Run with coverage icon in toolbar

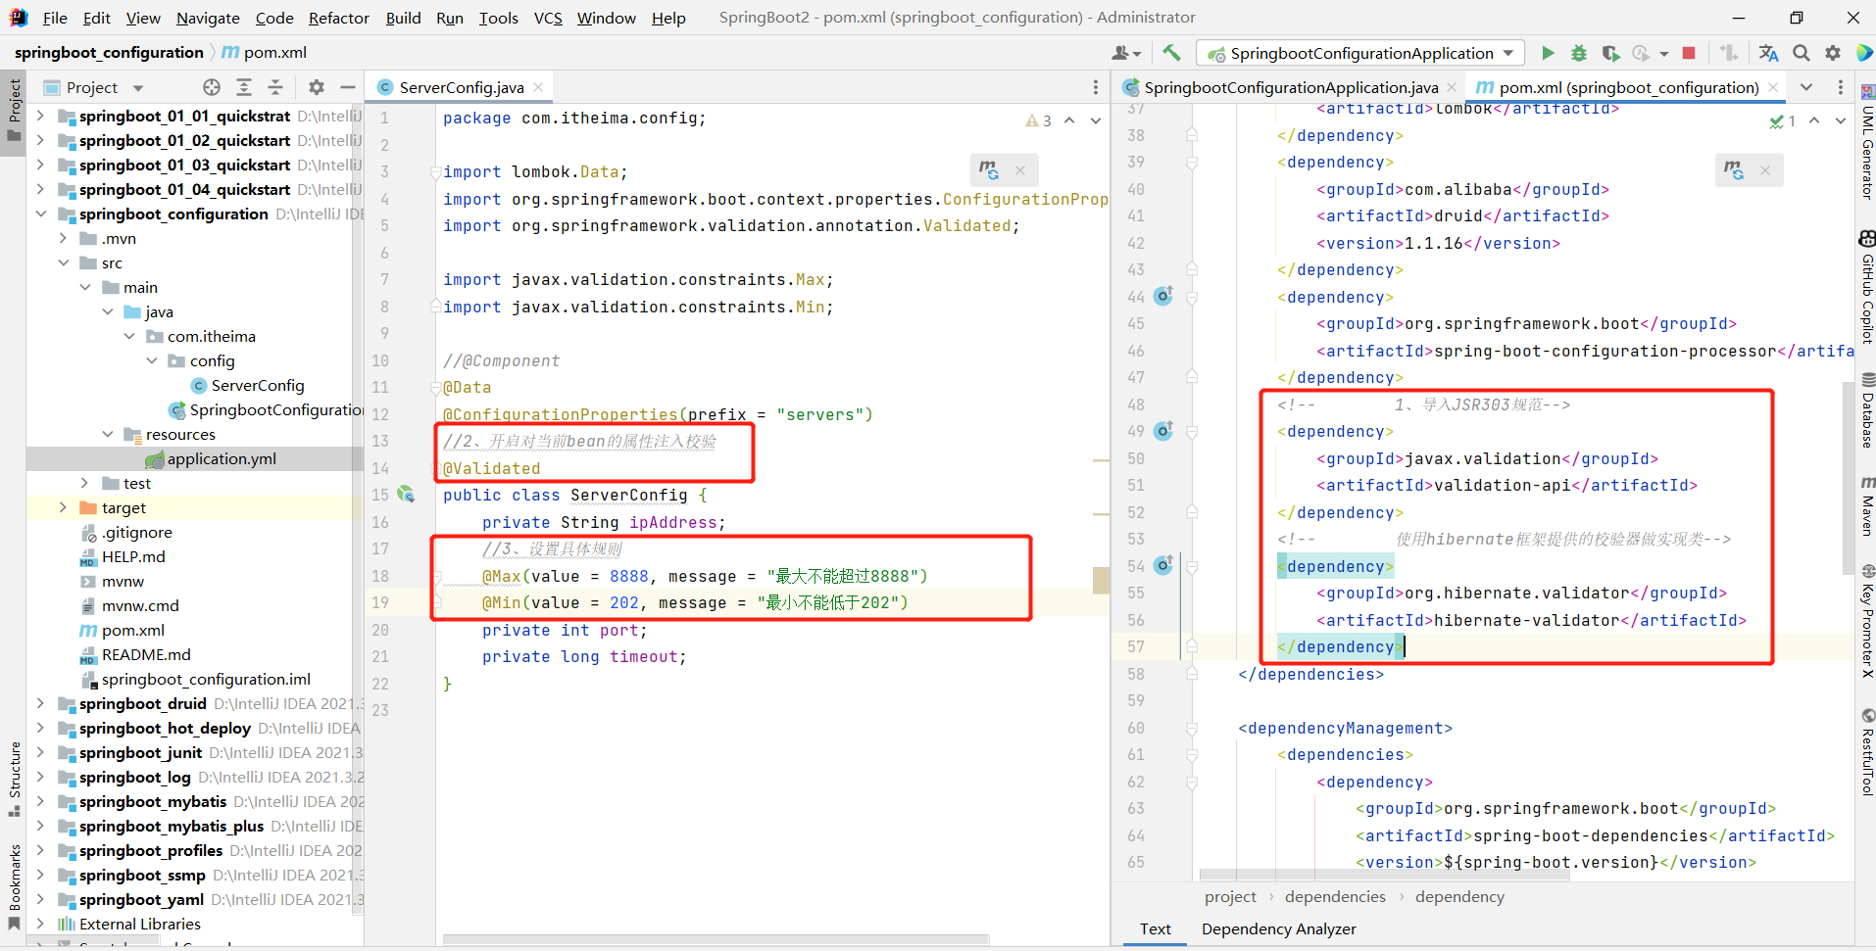[1610, 53]
